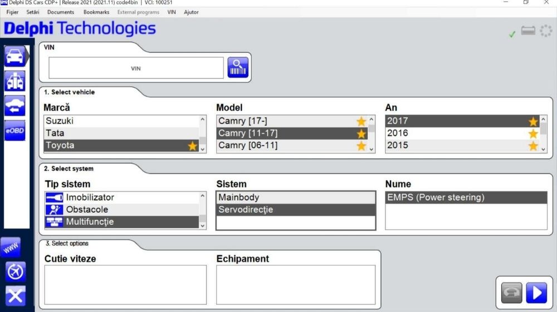Toggle favorite star for Camry [11-17]
The height and width of the screenshot is (312, 557).
361,133
